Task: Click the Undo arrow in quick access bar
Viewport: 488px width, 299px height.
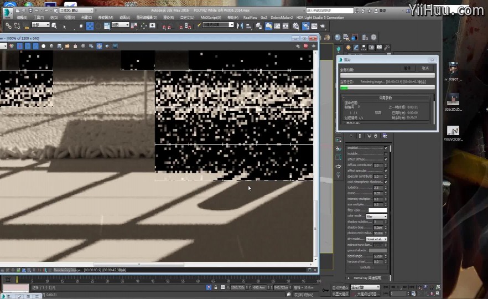Action: pyautogui.click(x=37, y=11)
